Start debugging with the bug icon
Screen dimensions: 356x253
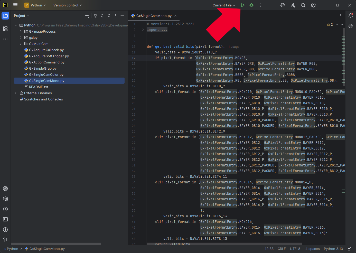coord(251,5)
